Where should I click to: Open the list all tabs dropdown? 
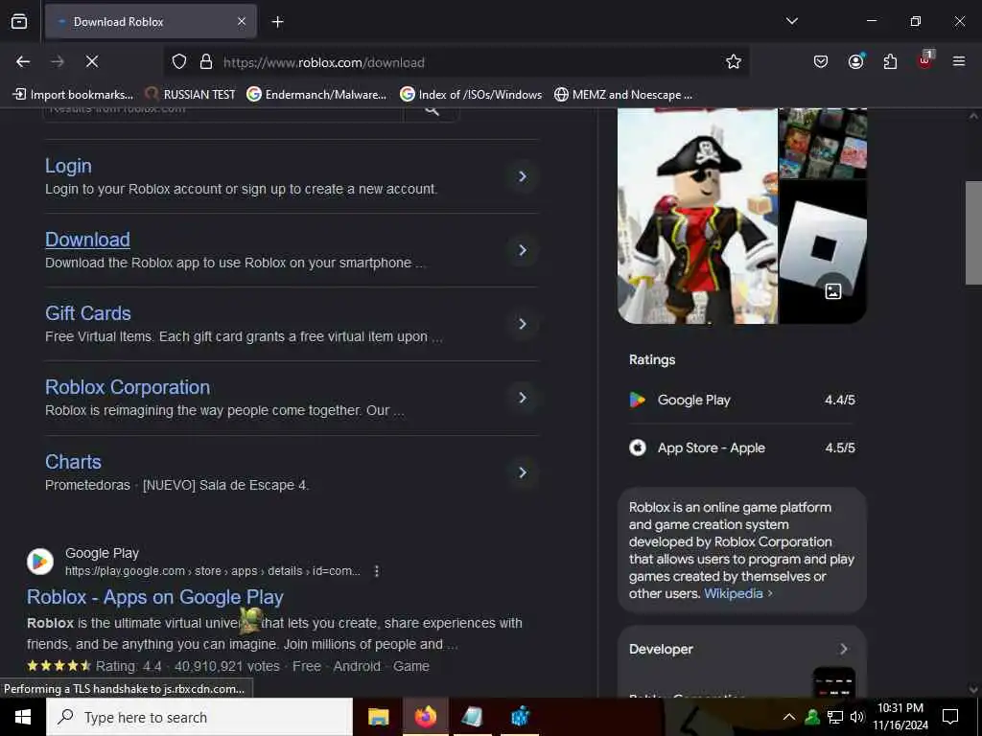pos(791,21)
